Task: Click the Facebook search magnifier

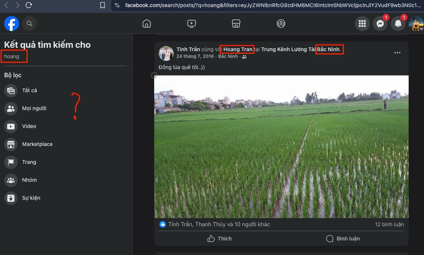Action: coord(30,24)
